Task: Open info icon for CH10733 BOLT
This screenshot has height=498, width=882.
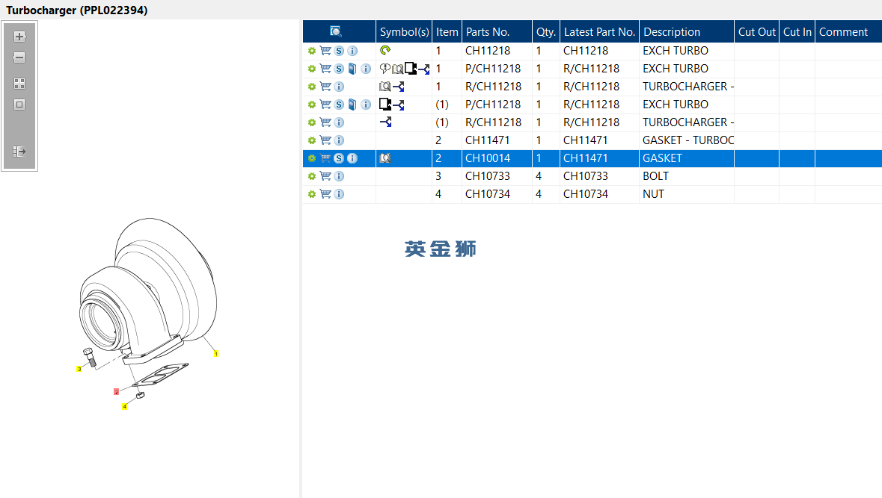Action: (339, 176)
